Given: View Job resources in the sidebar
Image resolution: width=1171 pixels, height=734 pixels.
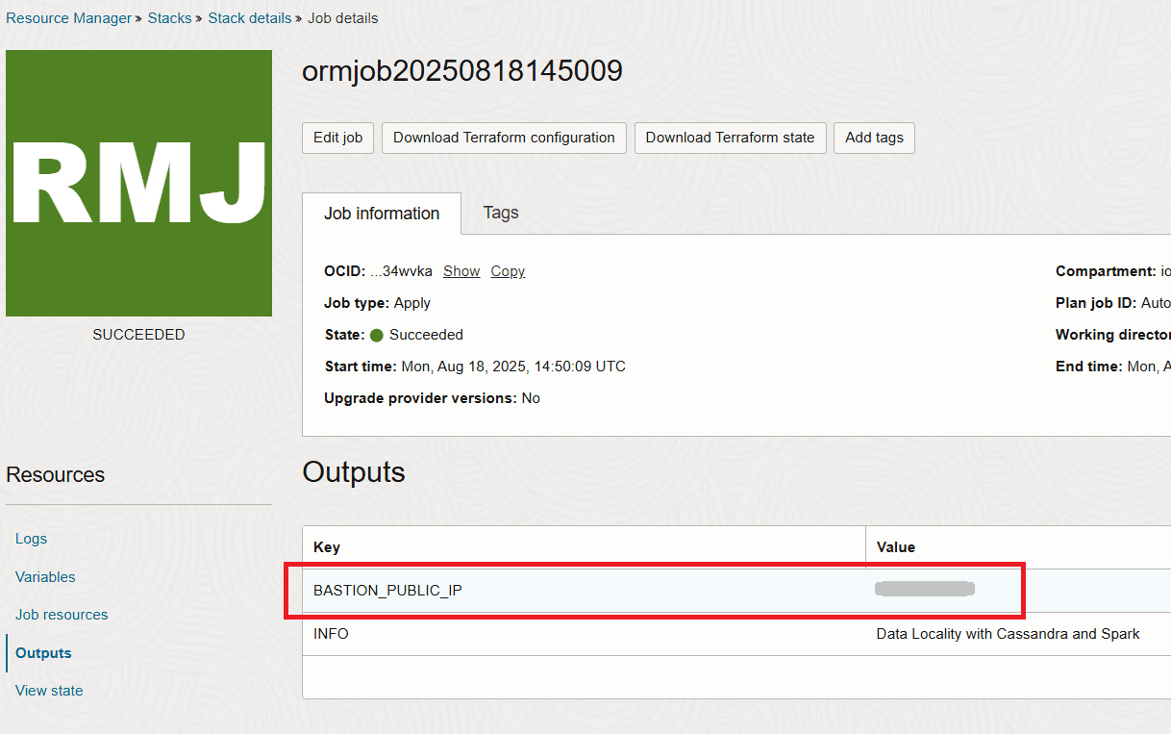Looking at the screenshot, I should point(62,614).
